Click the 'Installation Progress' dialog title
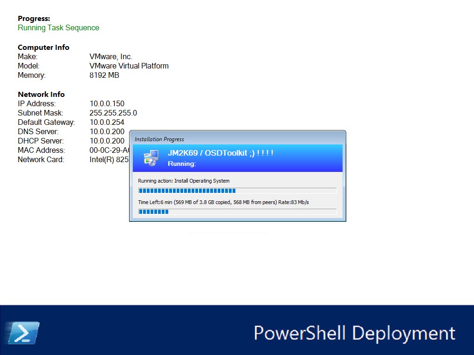Screen dimensions: 474x355 pos(159,139)
